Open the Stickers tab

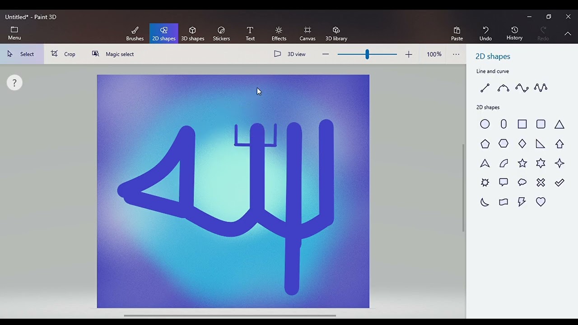(221, 33)
